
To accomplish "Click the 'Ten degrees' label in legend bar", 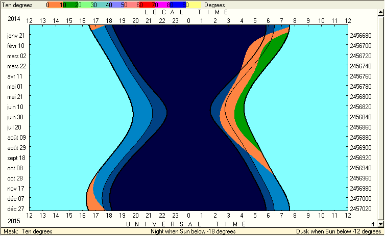I will (x=17, y=5).
